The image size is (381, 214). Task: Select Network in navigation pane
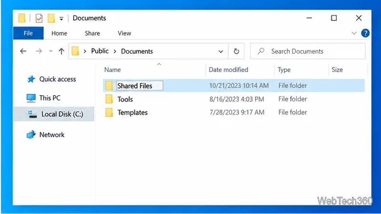[52, 135]
